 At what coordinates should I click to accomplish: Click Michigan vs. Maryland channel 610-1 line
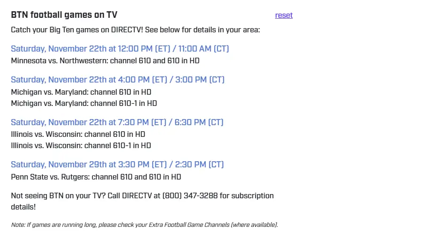pyautogui.click(x=84, y=103)
